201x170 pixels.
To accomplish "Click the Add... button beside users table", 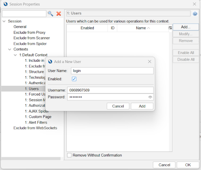I will pyautogui.click(x=186, y=27).
